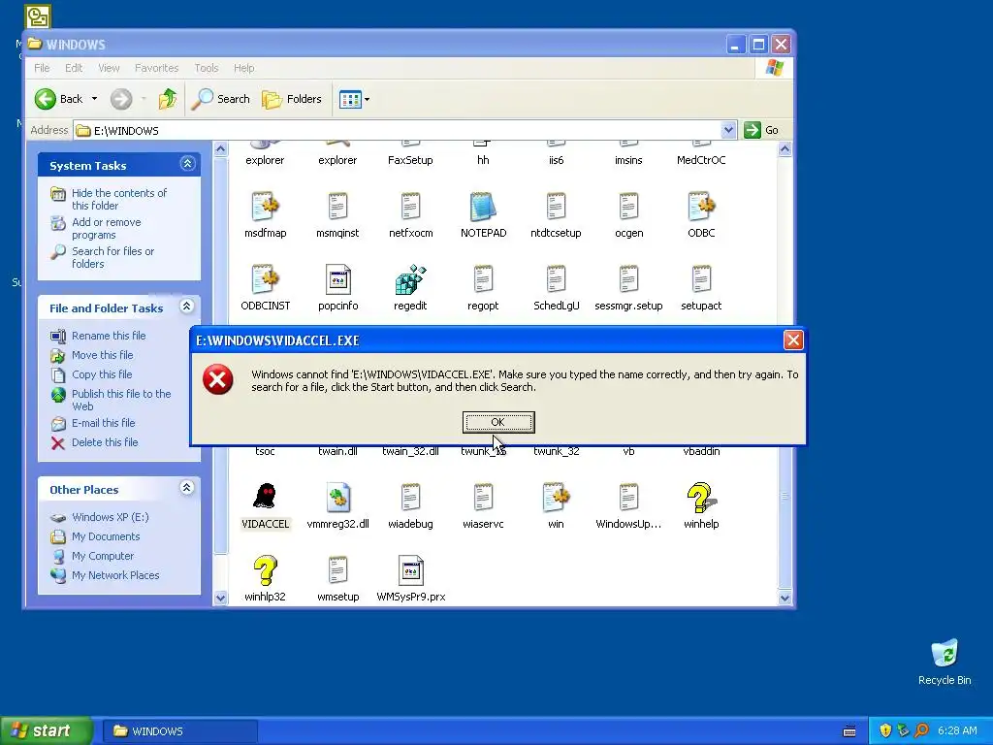This screenshot has height=745, width=993.
Task: Select the msmqinst file icon
Action: (x=337, y=207)
